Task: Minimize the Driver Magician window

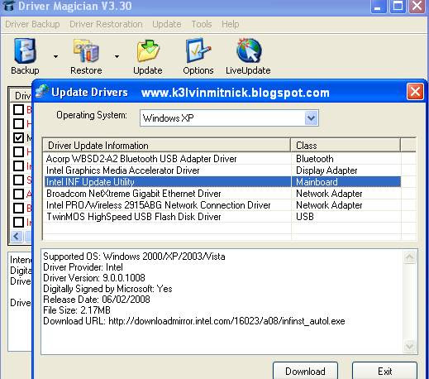Action: (378, 6)
